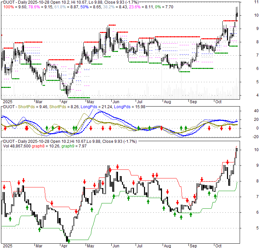The height and width of the screenshot is (248, 260).
Task: Select the 'Vol 48,867,600' volume readout
Action: pyautogui.click(x=17, y=146)
